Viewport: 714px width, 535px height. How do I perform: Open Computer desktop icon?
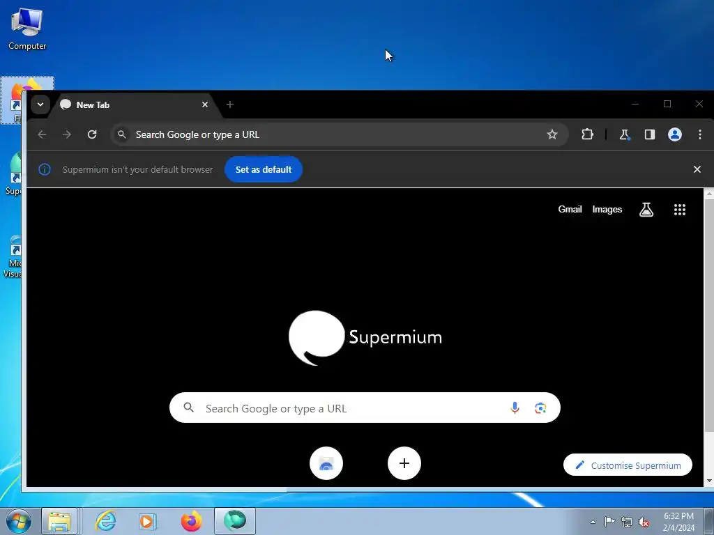coord(27,29)
